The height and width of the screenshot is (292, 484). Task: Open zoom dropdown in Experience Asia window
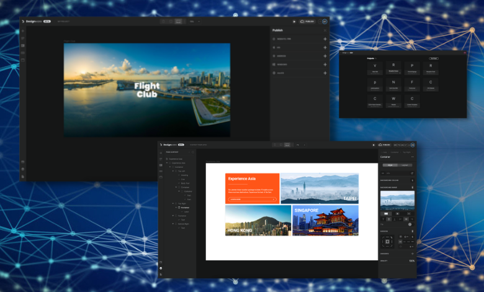tap(301, 145)
